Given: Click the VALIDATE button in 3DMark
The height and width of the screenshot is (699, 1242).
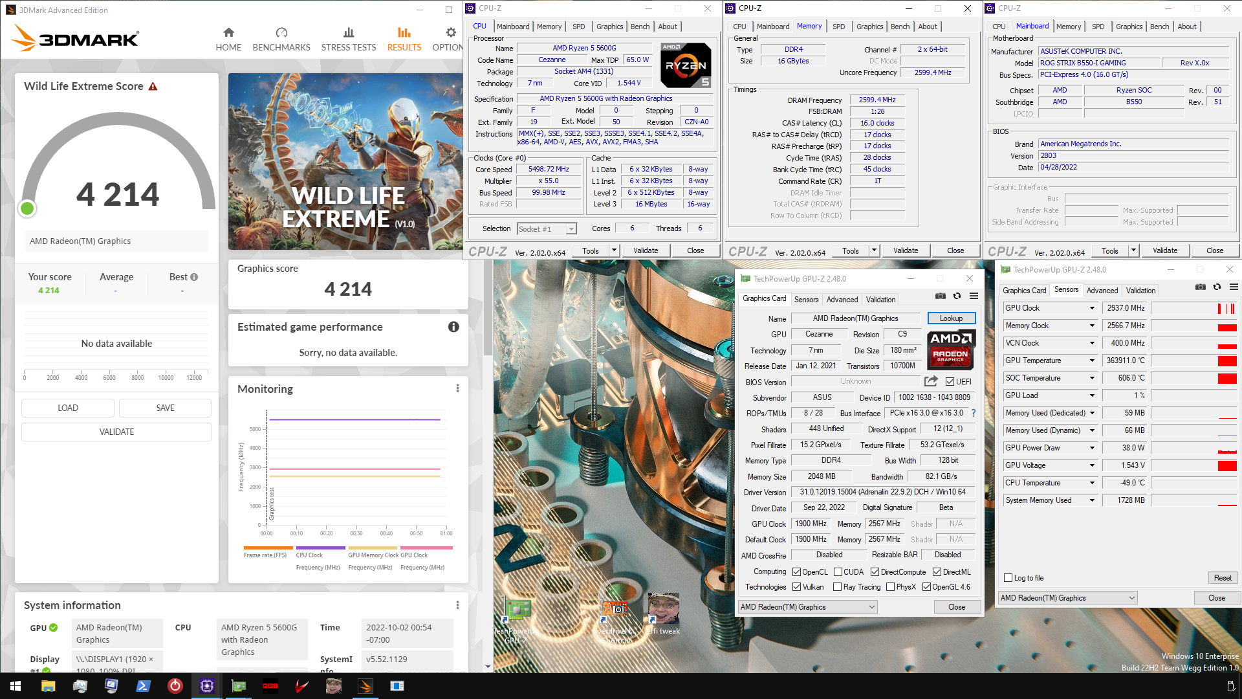Looking at the screenshot, I should point(116,432).
